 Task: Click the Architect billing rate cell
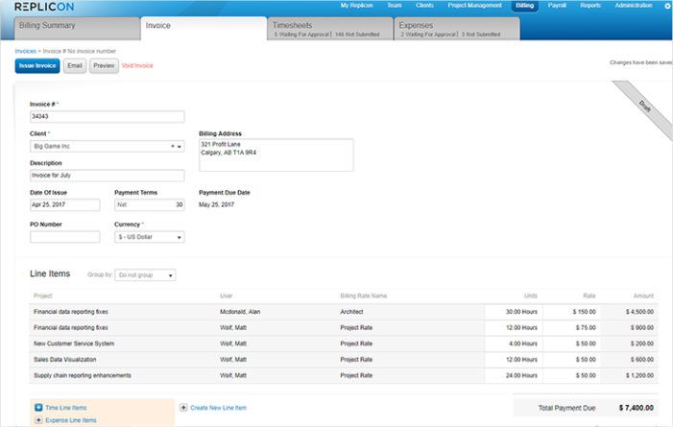351,312
